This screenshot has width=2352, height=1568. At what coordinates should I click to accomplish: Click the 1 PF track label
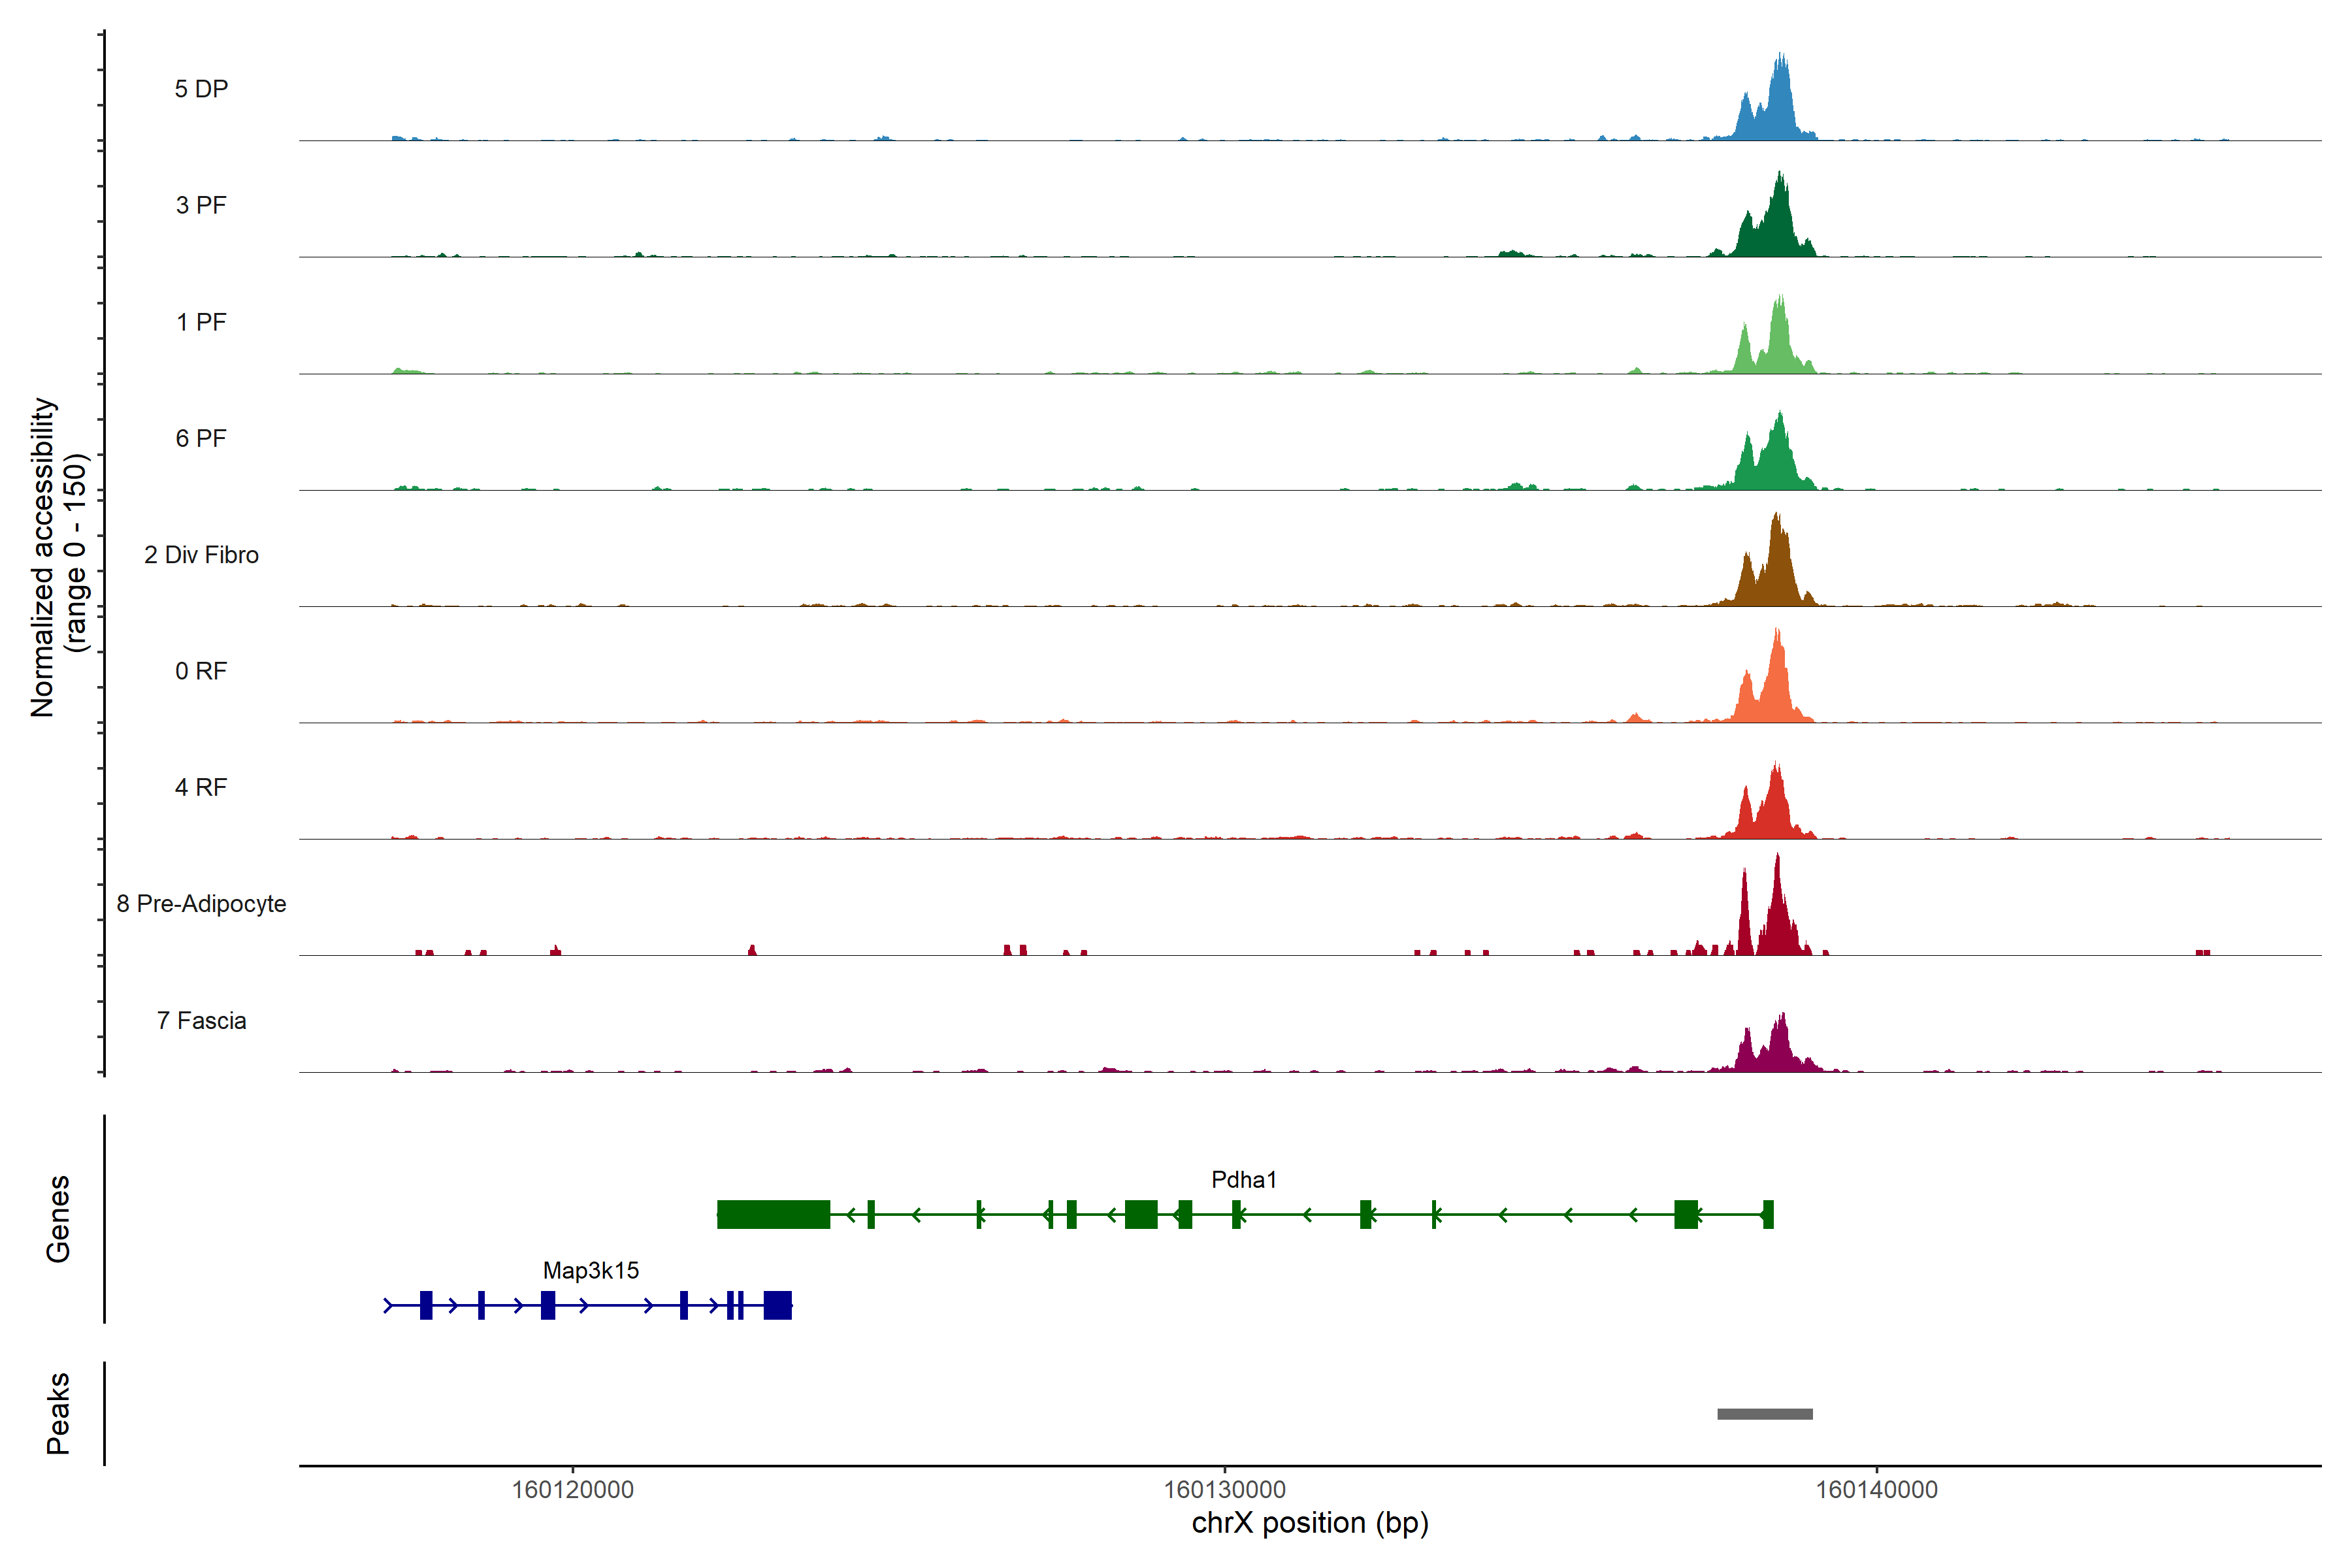[201, 322]
